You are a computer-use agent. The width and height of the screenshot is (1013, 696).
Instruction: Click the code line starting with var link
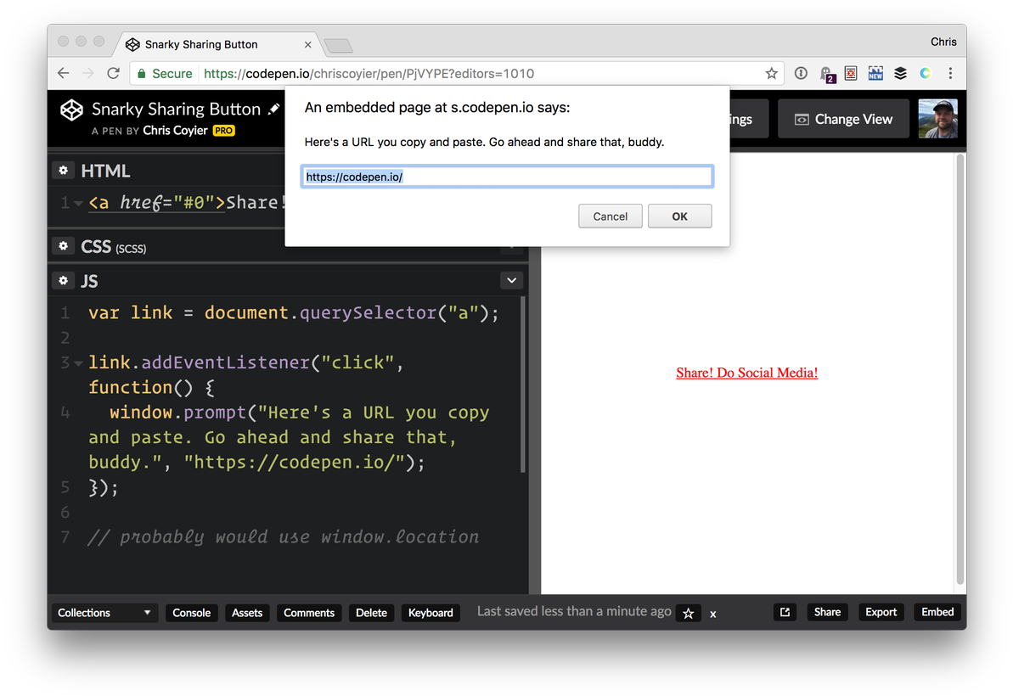(x=294, y=313)
